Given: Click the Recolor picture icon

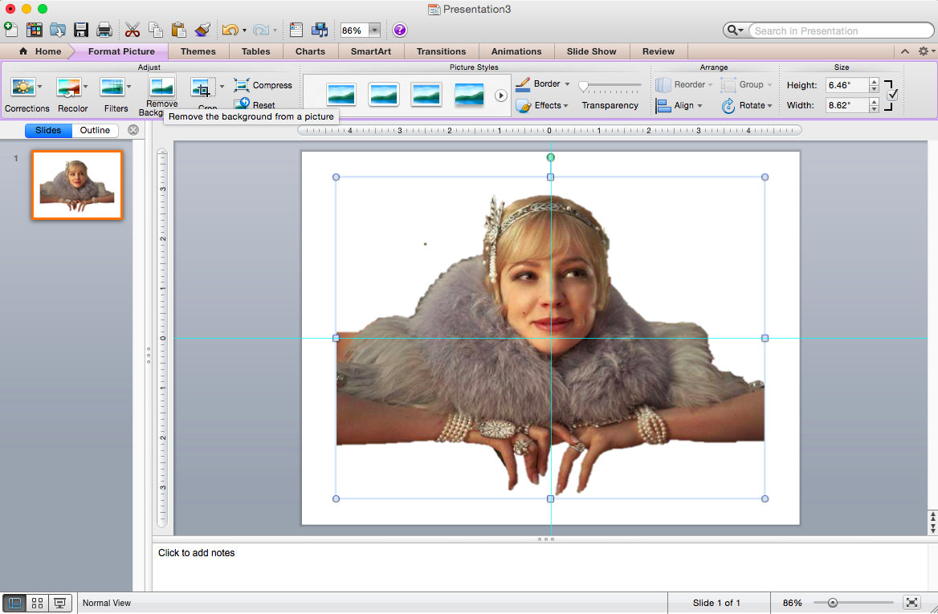Looking at the screenshot, I should click(x=69, y=87).
